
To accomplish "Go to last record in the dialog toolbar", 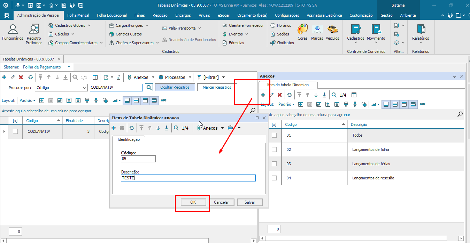I will tap(167, 128).
